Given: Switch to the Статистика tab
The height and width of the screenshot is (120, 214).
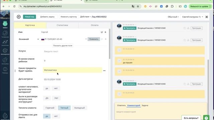Looking at the screenshot, I should click(62, 25).
